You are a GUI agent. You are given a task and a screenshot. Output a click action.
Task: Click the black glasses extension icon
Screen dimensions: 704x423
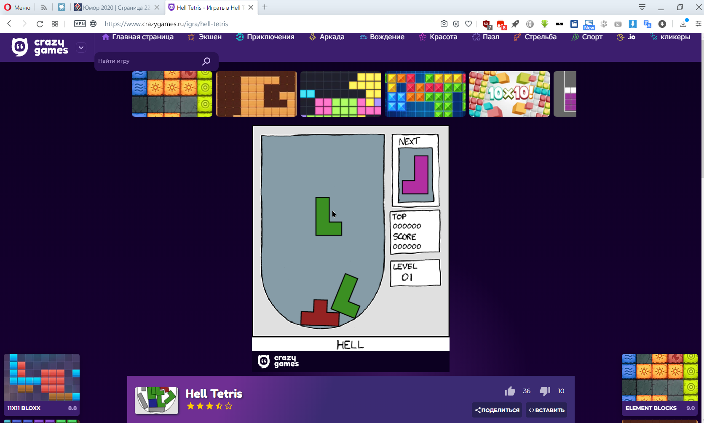(x=559, y=24)
